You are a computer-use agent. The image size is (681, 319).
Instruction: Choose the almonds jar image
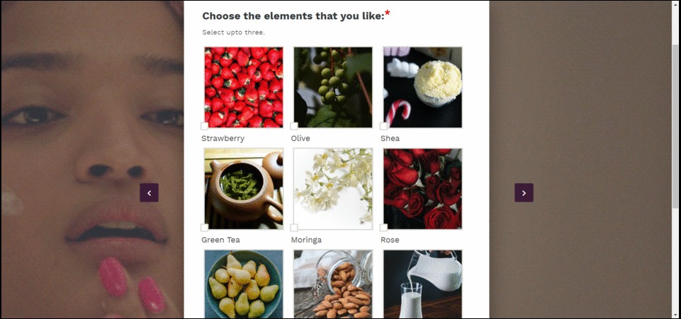[333, 284]
